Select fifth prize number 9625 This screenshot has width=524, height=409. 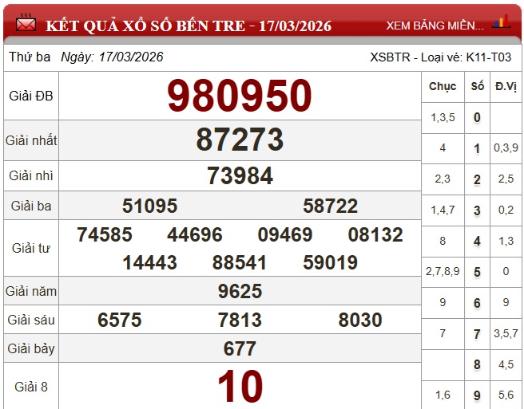tap(240, 292)
